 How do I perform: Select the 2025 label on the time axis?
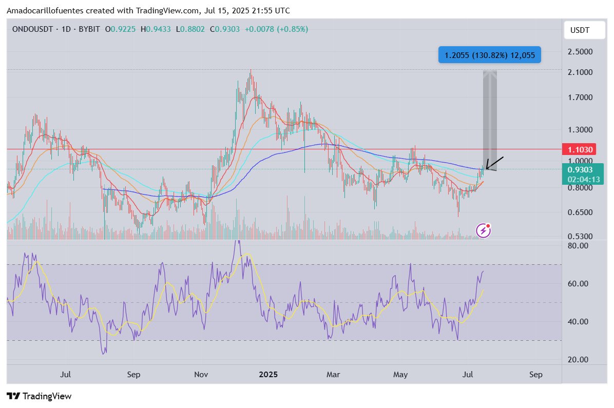(268, 375)
